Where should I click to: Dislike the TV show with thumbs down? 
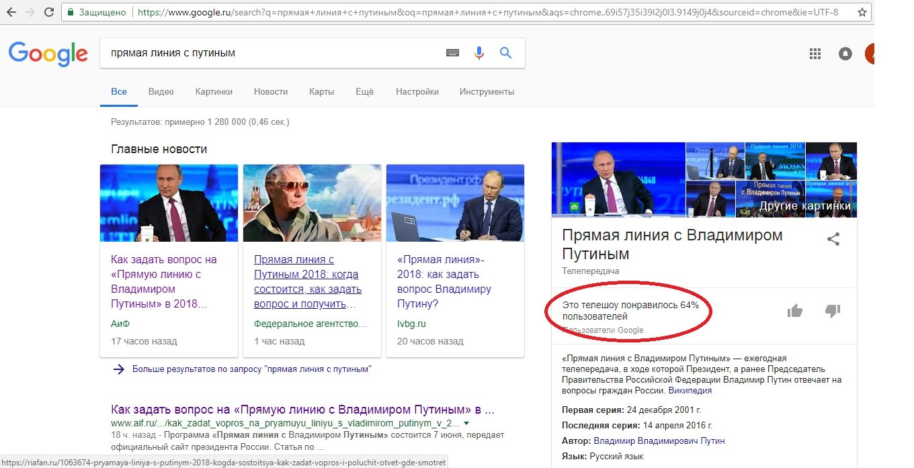(833, 311)
